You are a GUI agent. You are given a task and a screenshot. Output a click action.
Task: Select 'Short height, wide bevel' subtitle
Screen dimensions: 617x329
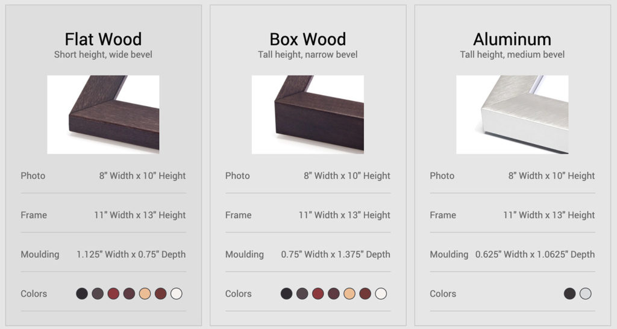pos(103,55)
